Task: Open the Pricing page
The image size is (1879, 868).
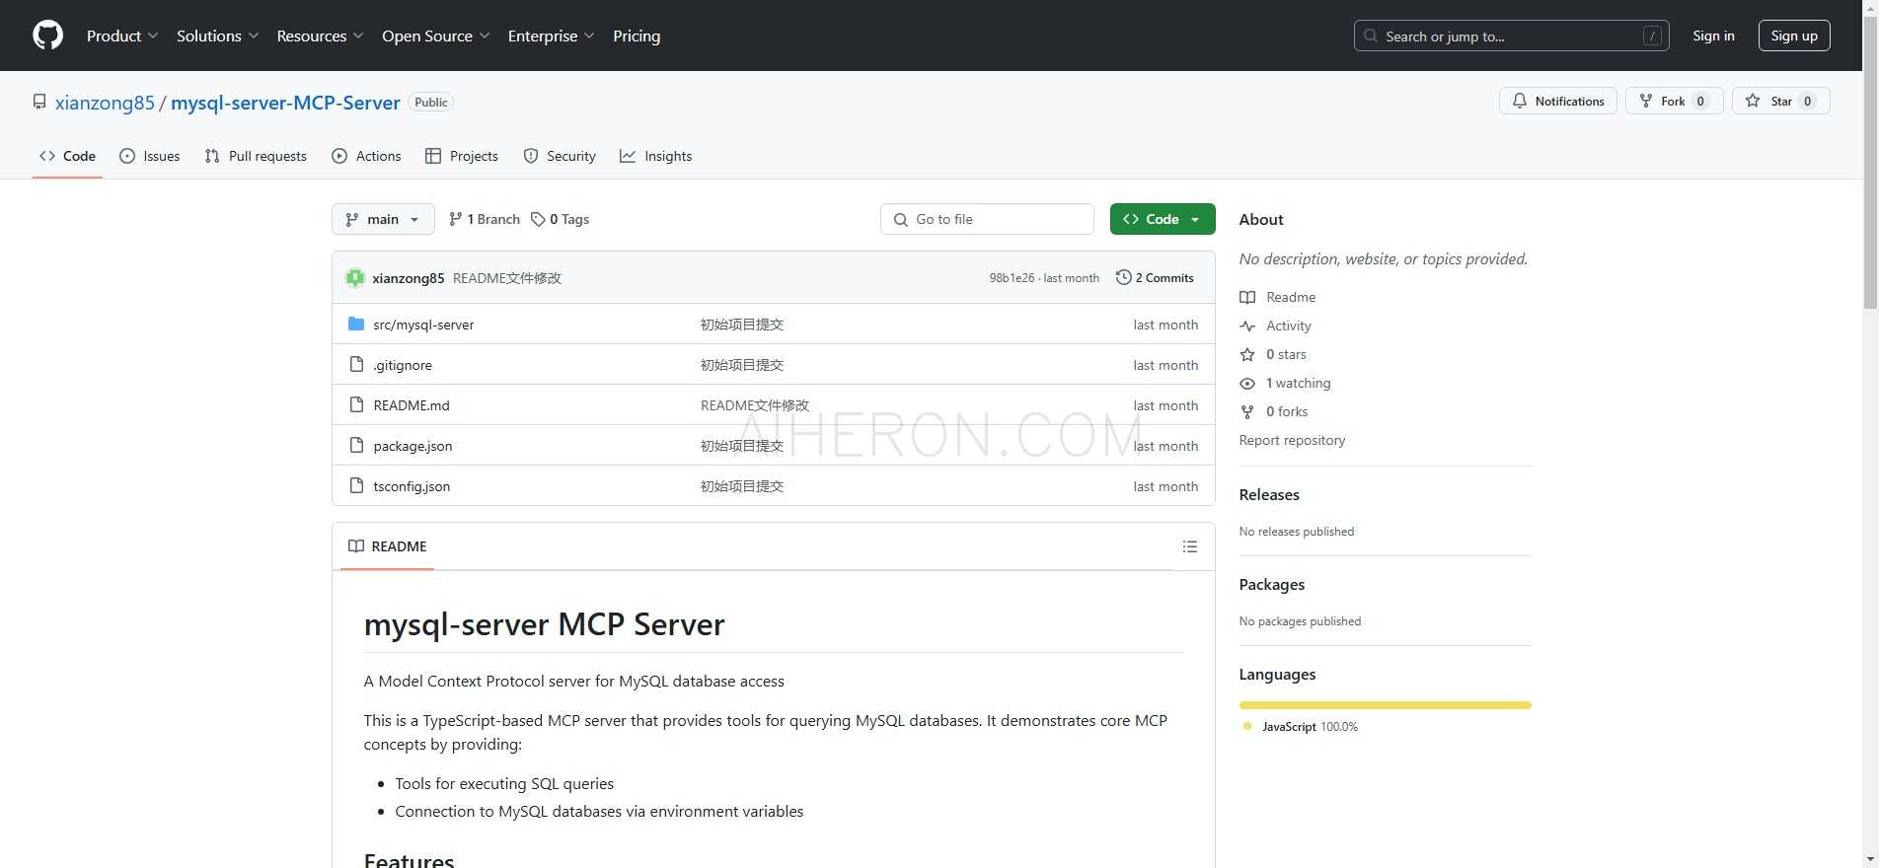Action: point(637,36)
